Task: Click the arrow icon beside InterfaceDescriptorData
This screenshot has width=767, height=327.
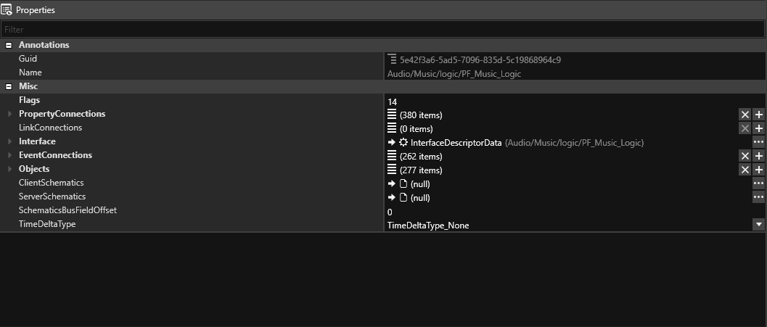Action: point(392,142)
